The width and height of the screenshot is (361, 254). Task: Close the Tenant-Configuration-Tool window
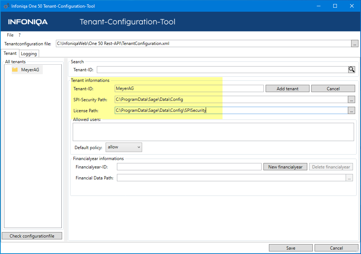tap(352, 6)
